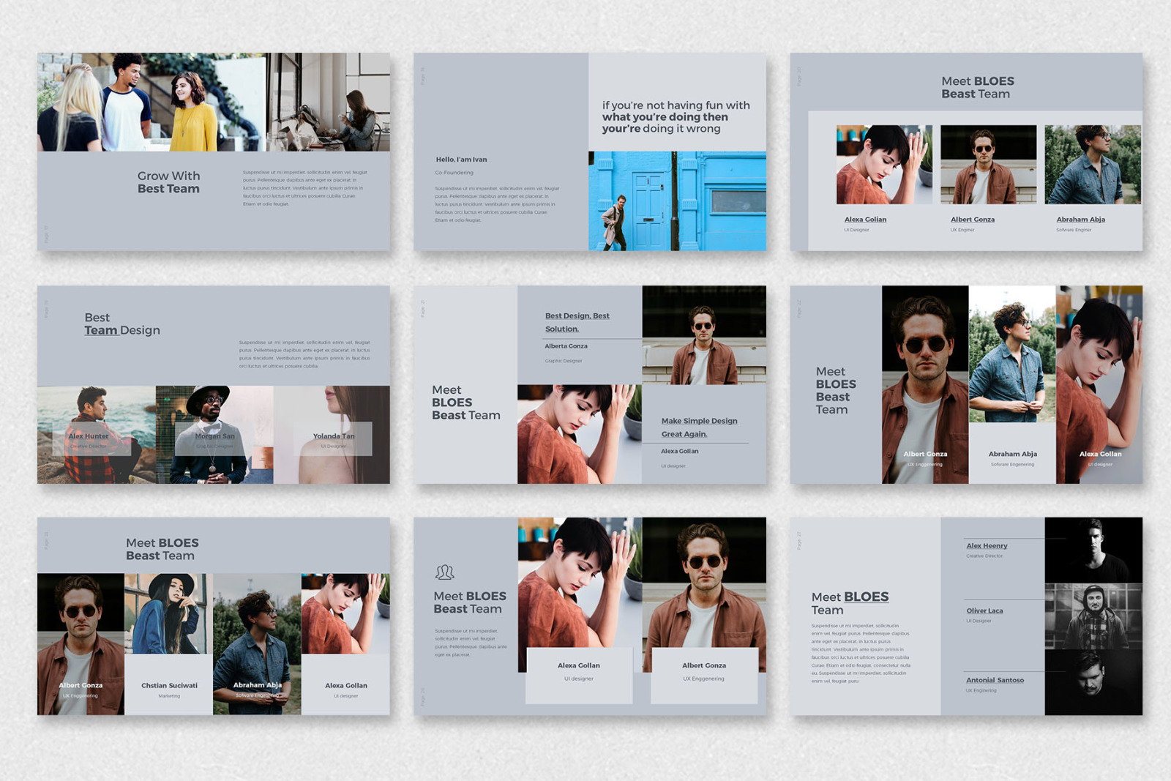Click the Alex Heenry underlined name
Screen dimensions: 1171x781
(x=987, y=546)
